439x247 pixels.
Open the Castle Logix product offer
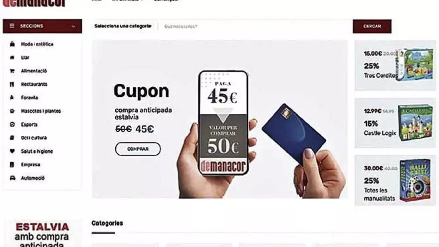click(395, 123)
